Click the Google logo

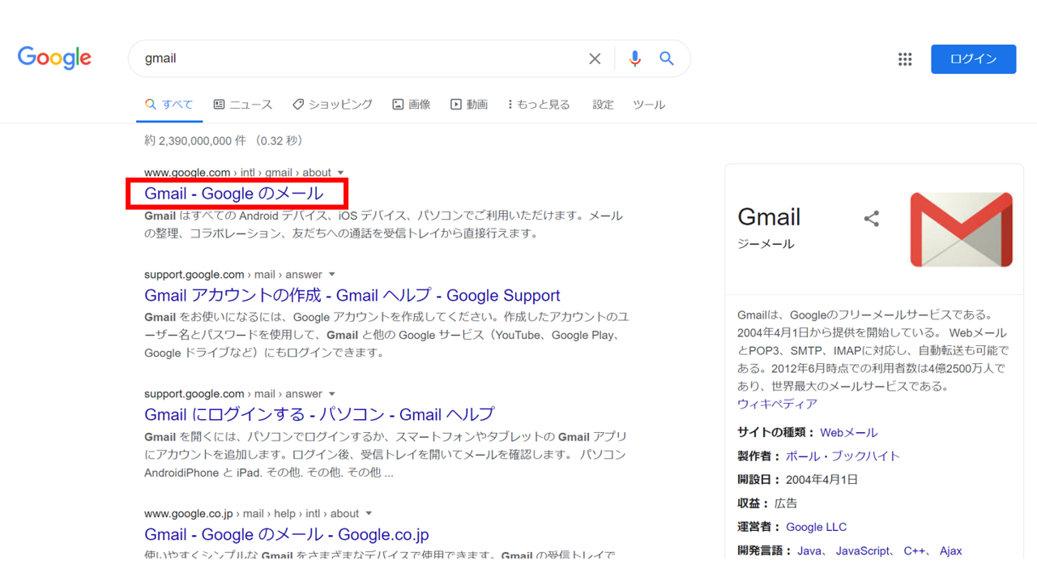pyautogui.click(x=54, y=58)
